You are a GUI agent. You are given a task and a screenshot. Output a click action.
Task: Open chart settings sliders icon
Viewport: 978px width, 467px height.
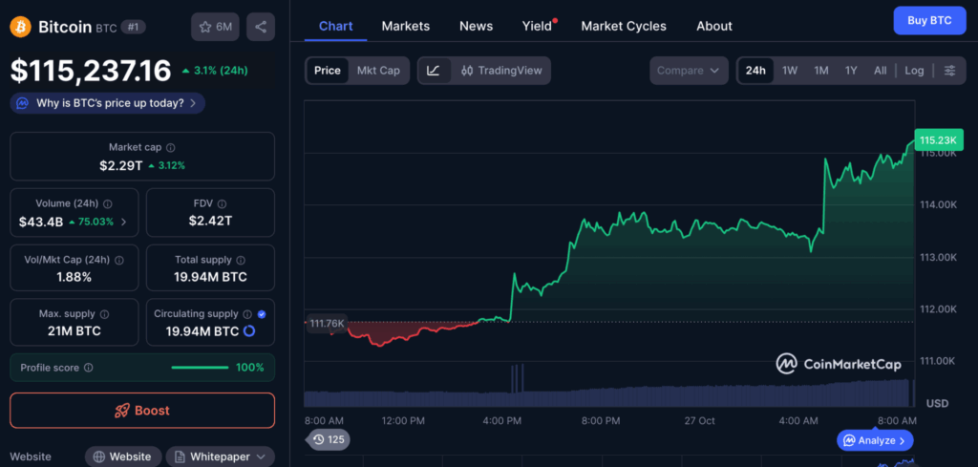click(x=949, y=71)
